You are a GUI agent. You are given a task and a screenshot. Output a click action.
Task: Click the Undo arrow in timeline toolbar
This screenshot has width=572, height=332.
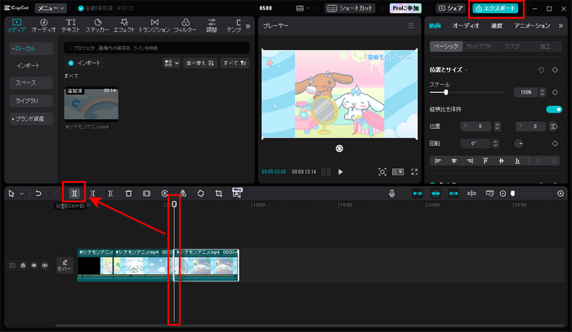click(38, 193)
